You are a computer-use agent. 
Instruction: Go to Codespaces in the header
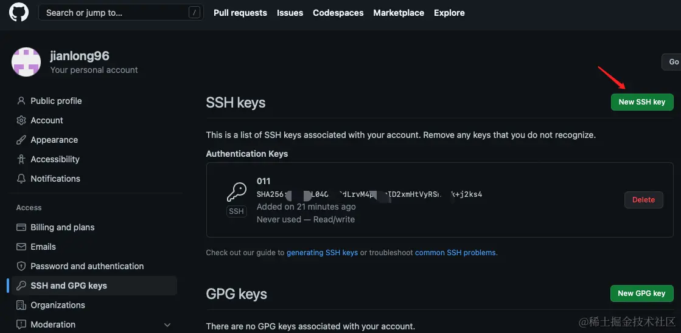click(338, 13)
